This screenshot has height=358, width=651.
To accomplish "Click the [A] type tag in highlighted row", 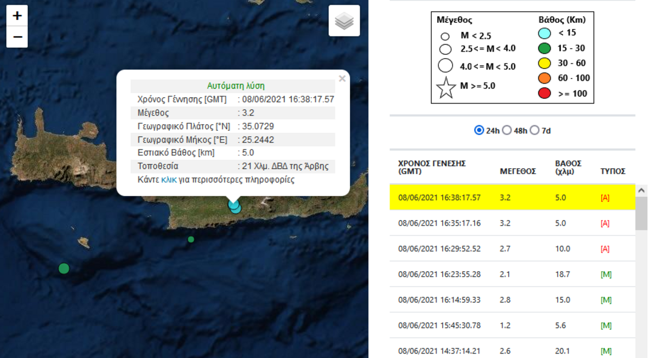I will click(605, 198).
